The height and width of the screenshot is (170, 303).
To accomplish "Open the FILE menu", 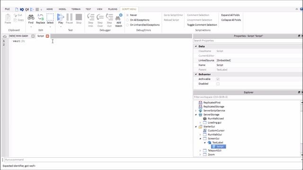I will 8,9.
